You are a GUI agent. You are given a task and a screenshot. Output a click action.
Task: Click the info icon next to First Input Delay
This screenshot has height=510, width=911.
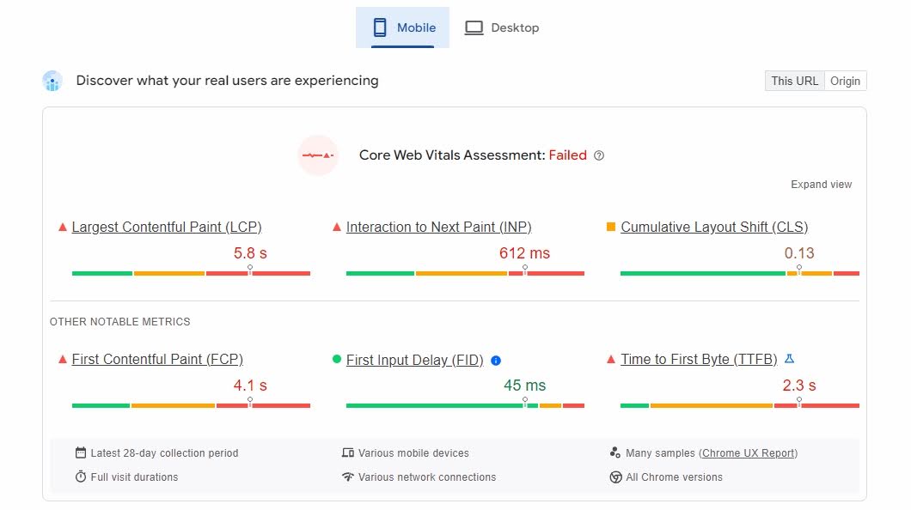[496, 361]
